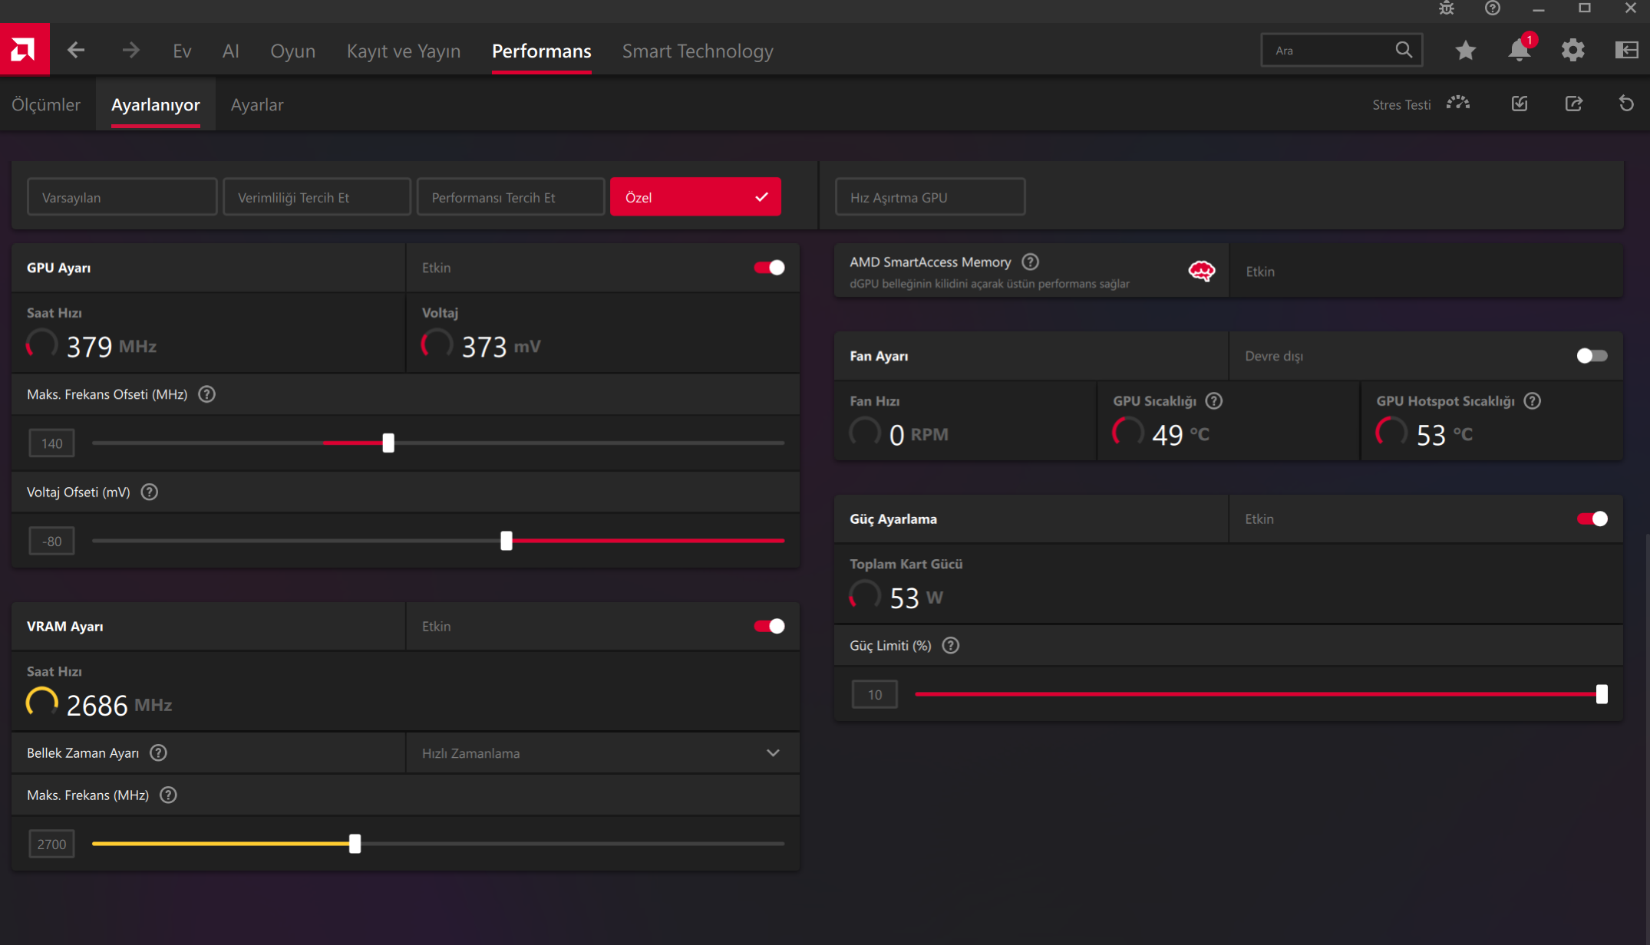Turn off the Güç Ayarlama toggle
The image size is (1650, 945).
[1592, 519]
